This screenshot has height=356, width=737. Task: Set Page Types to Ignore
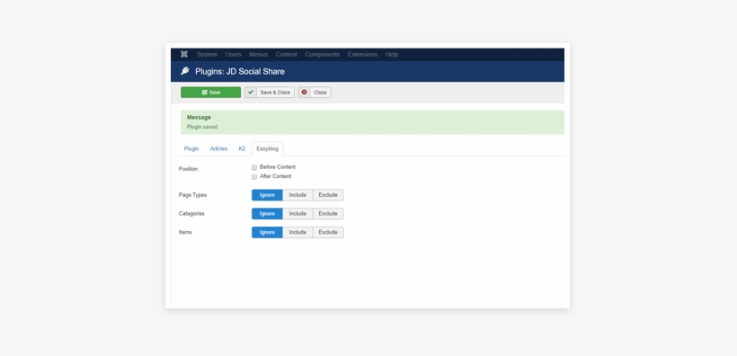click(x=267, y=195)
